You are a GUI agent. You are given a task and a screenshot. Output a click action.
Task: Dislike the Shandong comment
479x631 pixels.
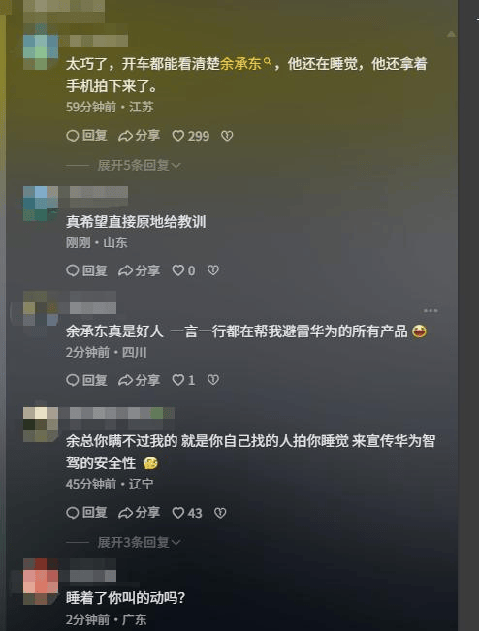(213, 270)
